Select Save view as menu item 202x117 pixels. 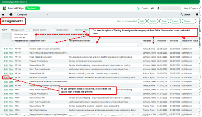(x=20, y=38)
